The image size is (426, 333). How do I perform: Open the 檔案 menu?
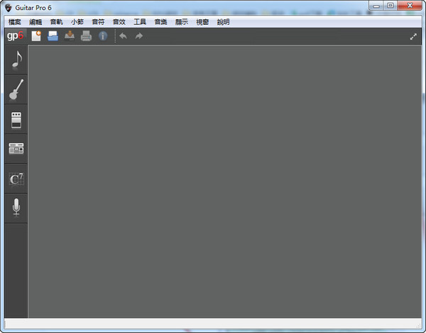coord(15,22)
